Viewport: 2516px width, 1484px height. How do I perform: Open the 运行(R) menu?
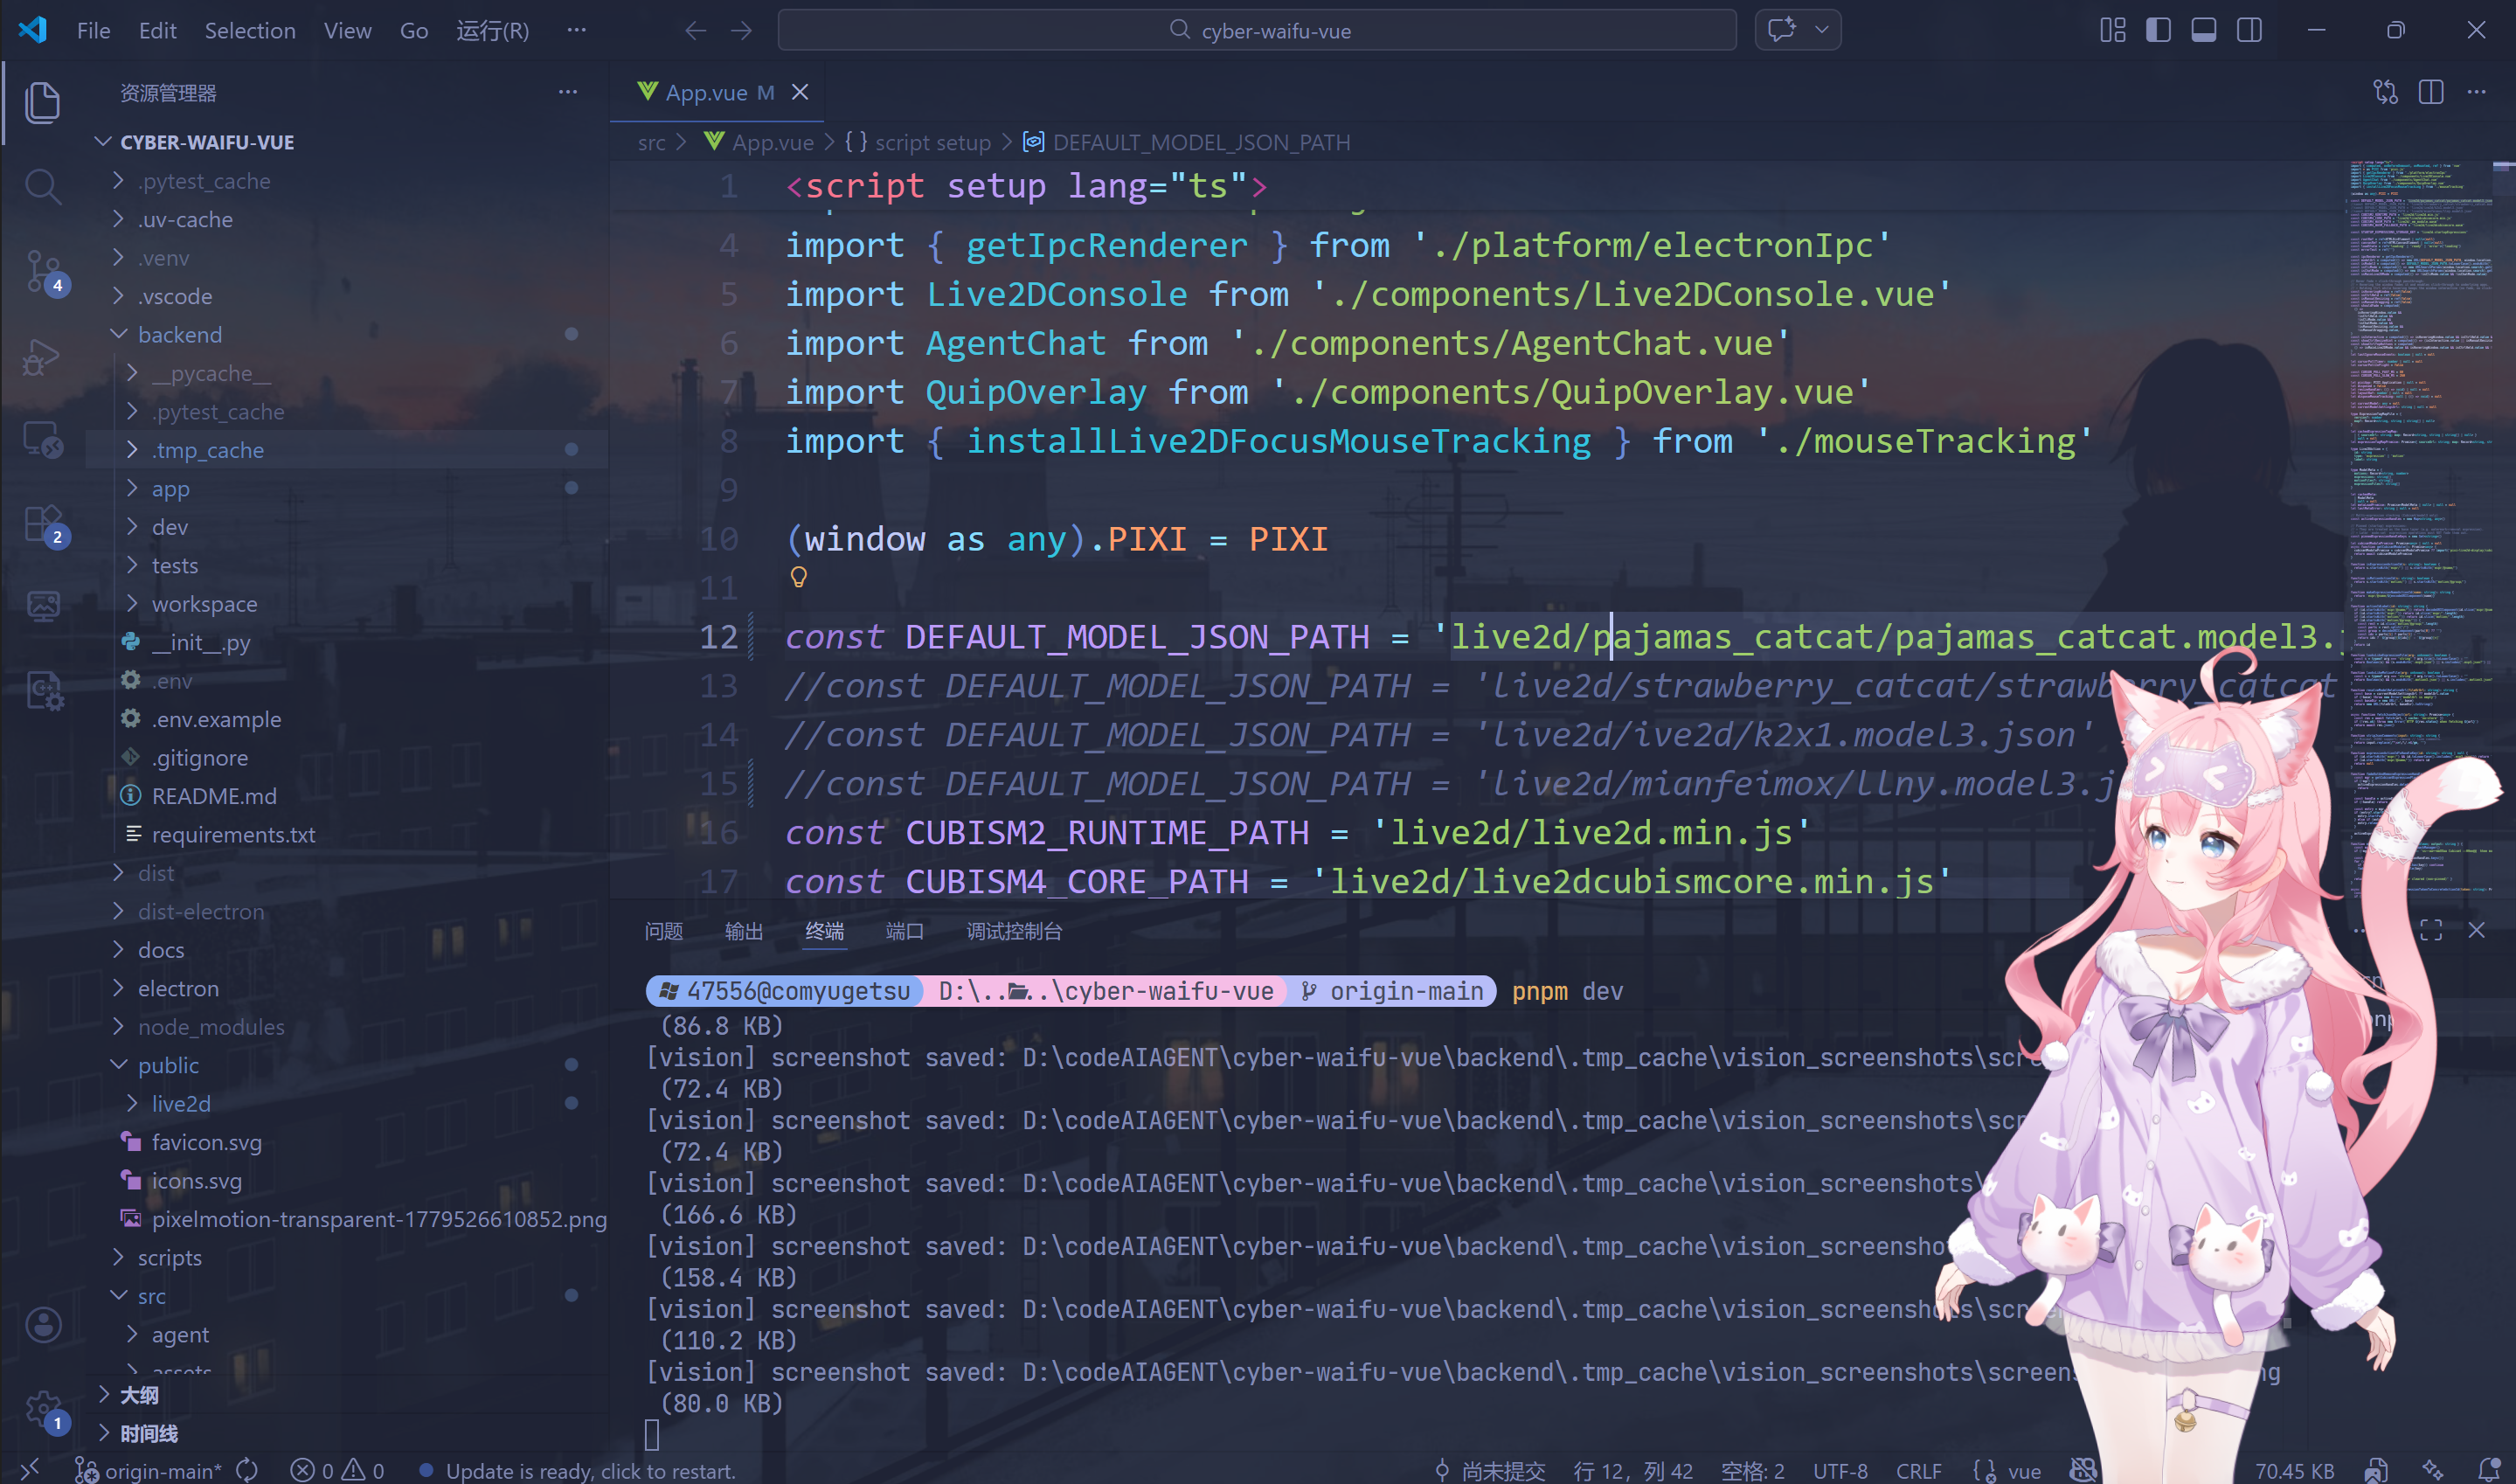[x=492, y=31]
